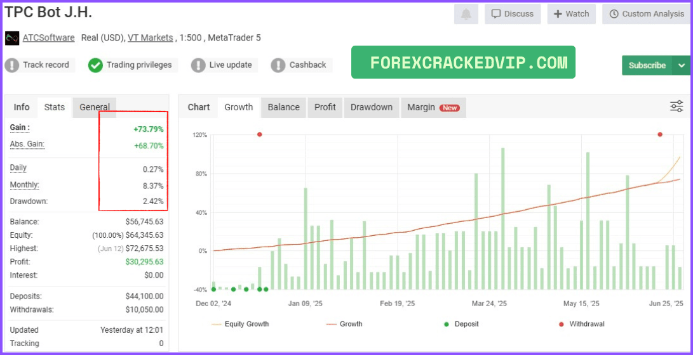693x355 pixels.
Task: Open chart settings sliders icon
Action: tap(676, 106)
